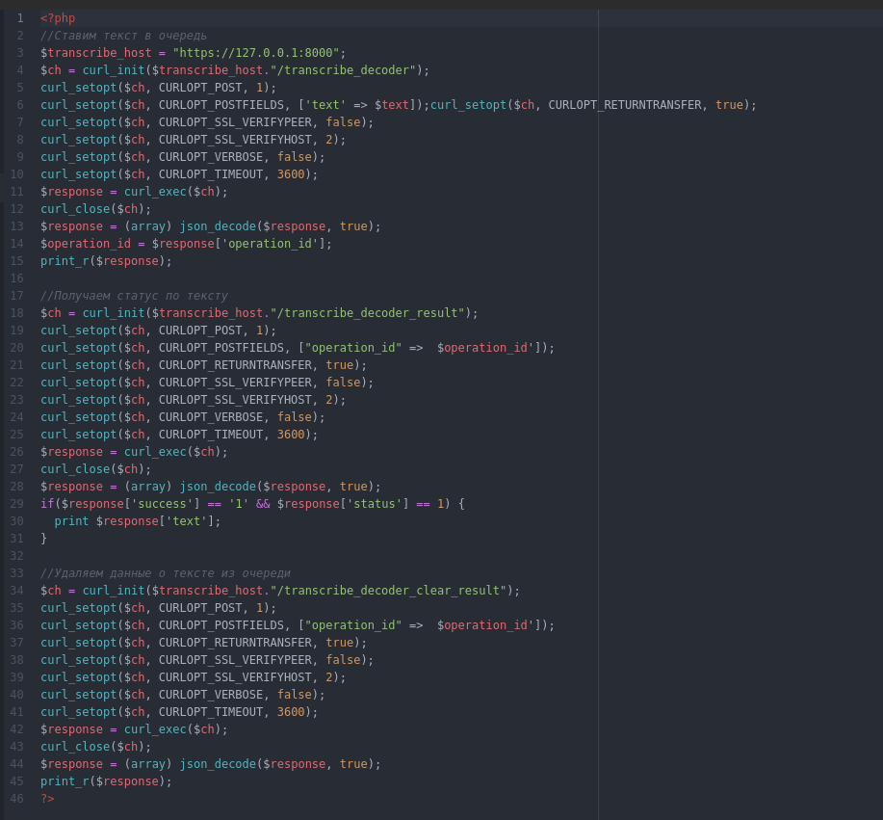
Task: Click curl_exec on line 26
Action: pos(155,452)
